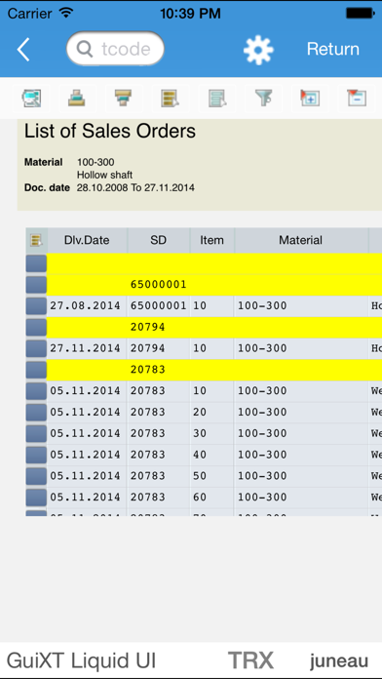Select row for order 20783 item 30
The height and width of the screenshot is (679, 382).
point(36,433)
